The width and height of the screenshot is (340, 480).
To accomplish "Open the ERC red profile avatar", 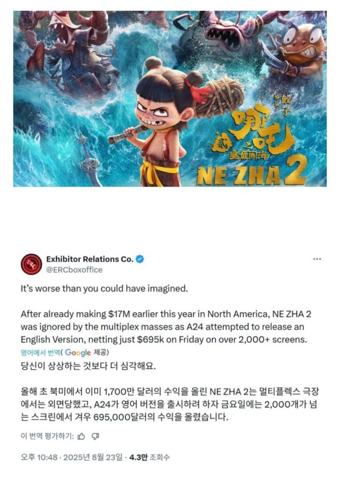I will tap(31, 264).
